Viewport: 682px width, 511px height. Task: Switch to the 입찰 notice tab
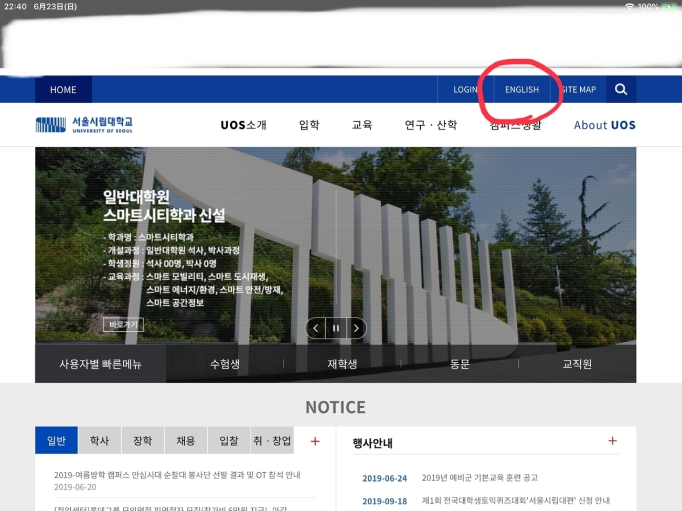(x=229, y=440)
